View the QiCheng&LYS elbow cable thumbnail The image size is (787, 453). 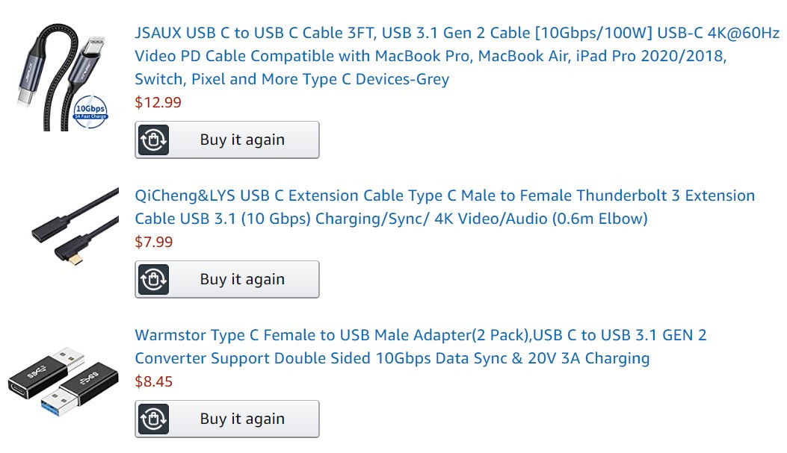[x=75, y=227]
